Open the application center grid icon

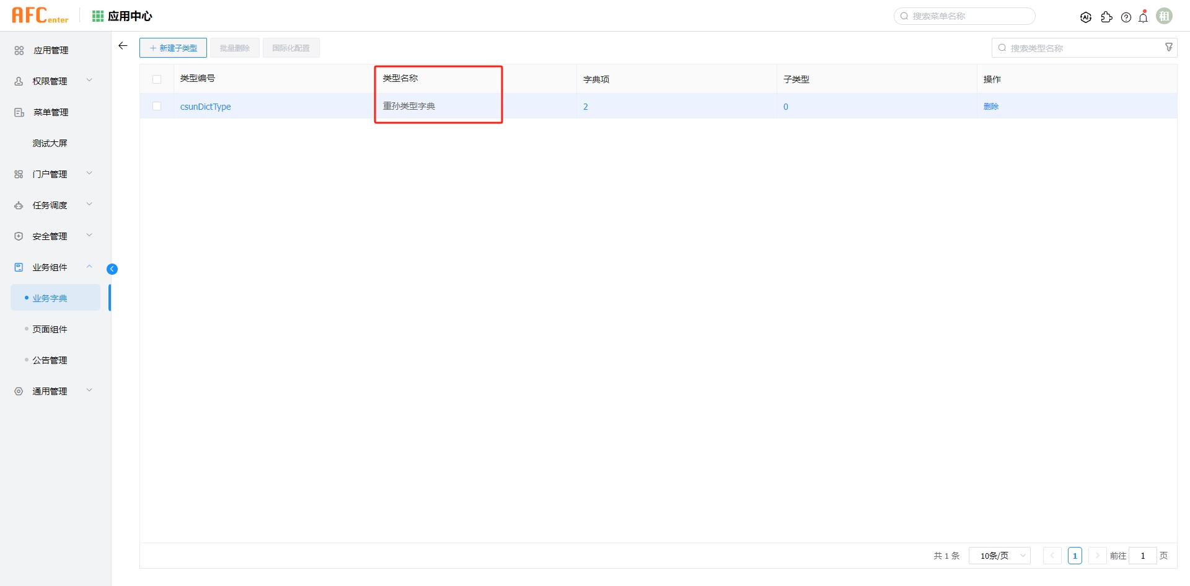(98, 16)
